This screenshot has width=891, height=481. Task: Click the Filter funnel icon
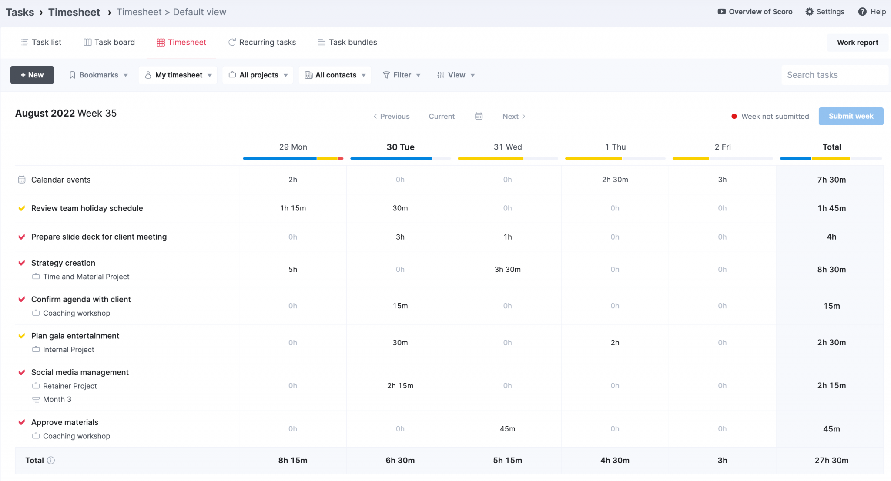[386, 75]
